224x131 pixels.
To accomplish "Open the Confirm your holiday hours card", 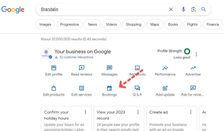I will point(66,119).
